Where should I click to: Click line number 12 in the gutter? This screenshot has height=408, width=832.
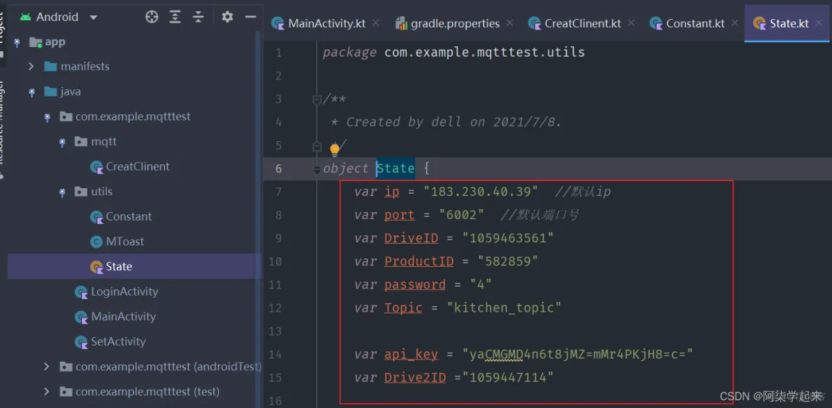click(275, 308)
